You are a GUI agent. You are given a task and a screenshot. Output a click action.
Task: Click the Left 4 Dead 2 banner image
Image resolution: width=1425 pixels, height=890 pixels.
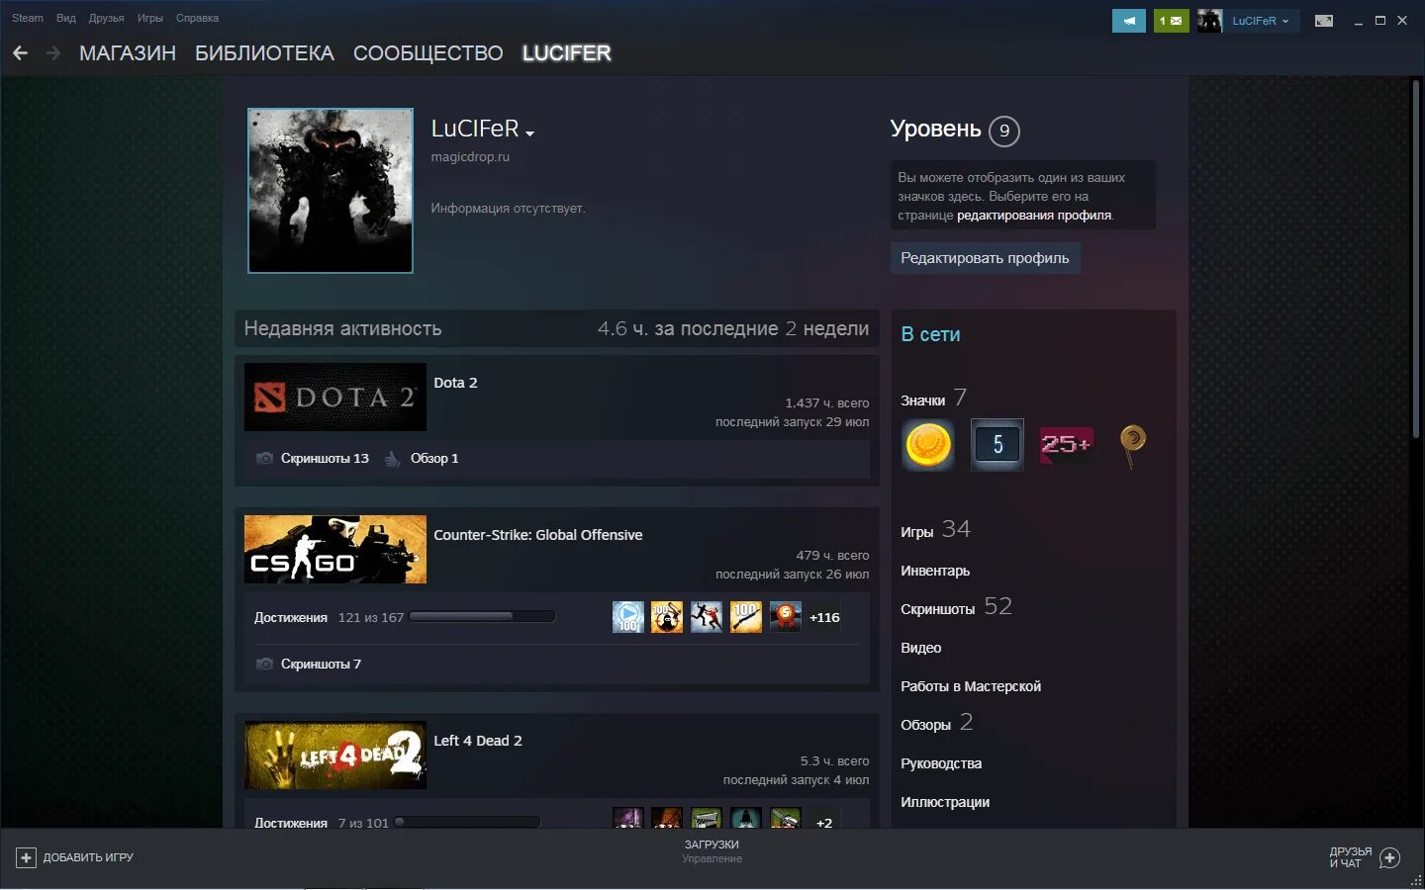(x=335, y=755)
